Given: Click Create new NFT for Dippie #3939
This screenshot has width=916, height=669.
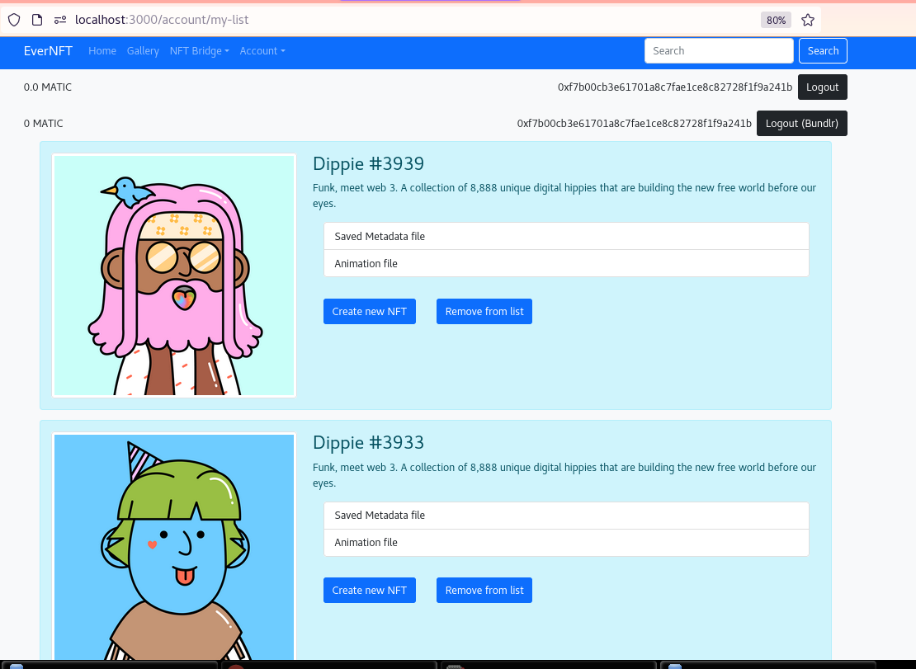Looking at the screenshot, I should pyautogui.click(x=369, y=311).
